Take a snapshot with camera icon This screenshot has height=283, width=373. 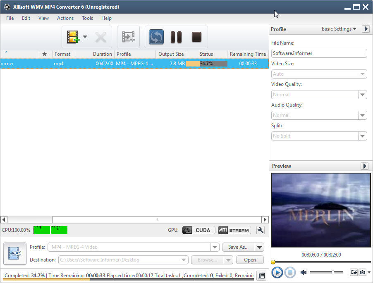tap(362, 272)
